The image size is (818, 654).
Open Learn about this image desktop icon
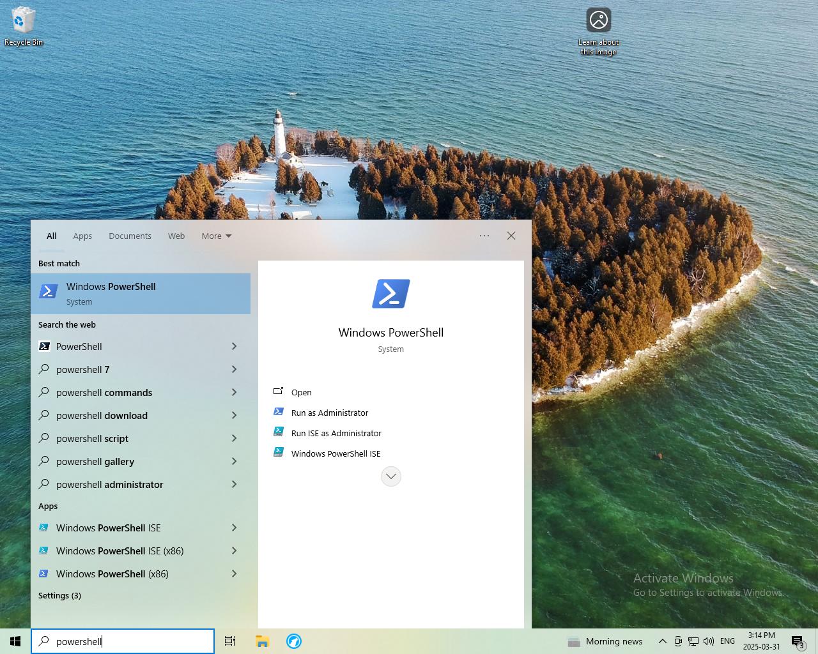[599, 32]
